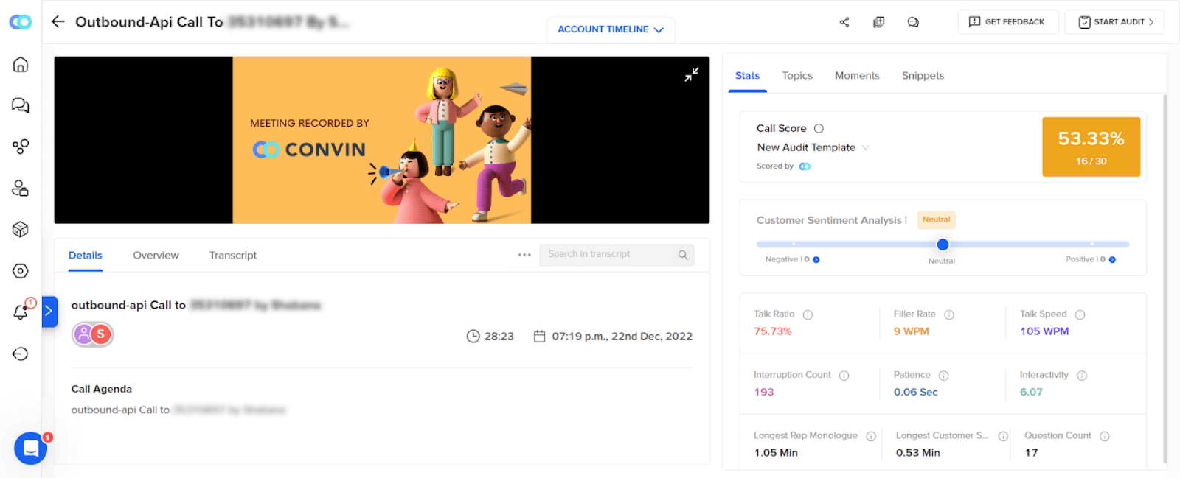
Task: Click the stats panel vertical scrollbar
Action: point(1165,278)
